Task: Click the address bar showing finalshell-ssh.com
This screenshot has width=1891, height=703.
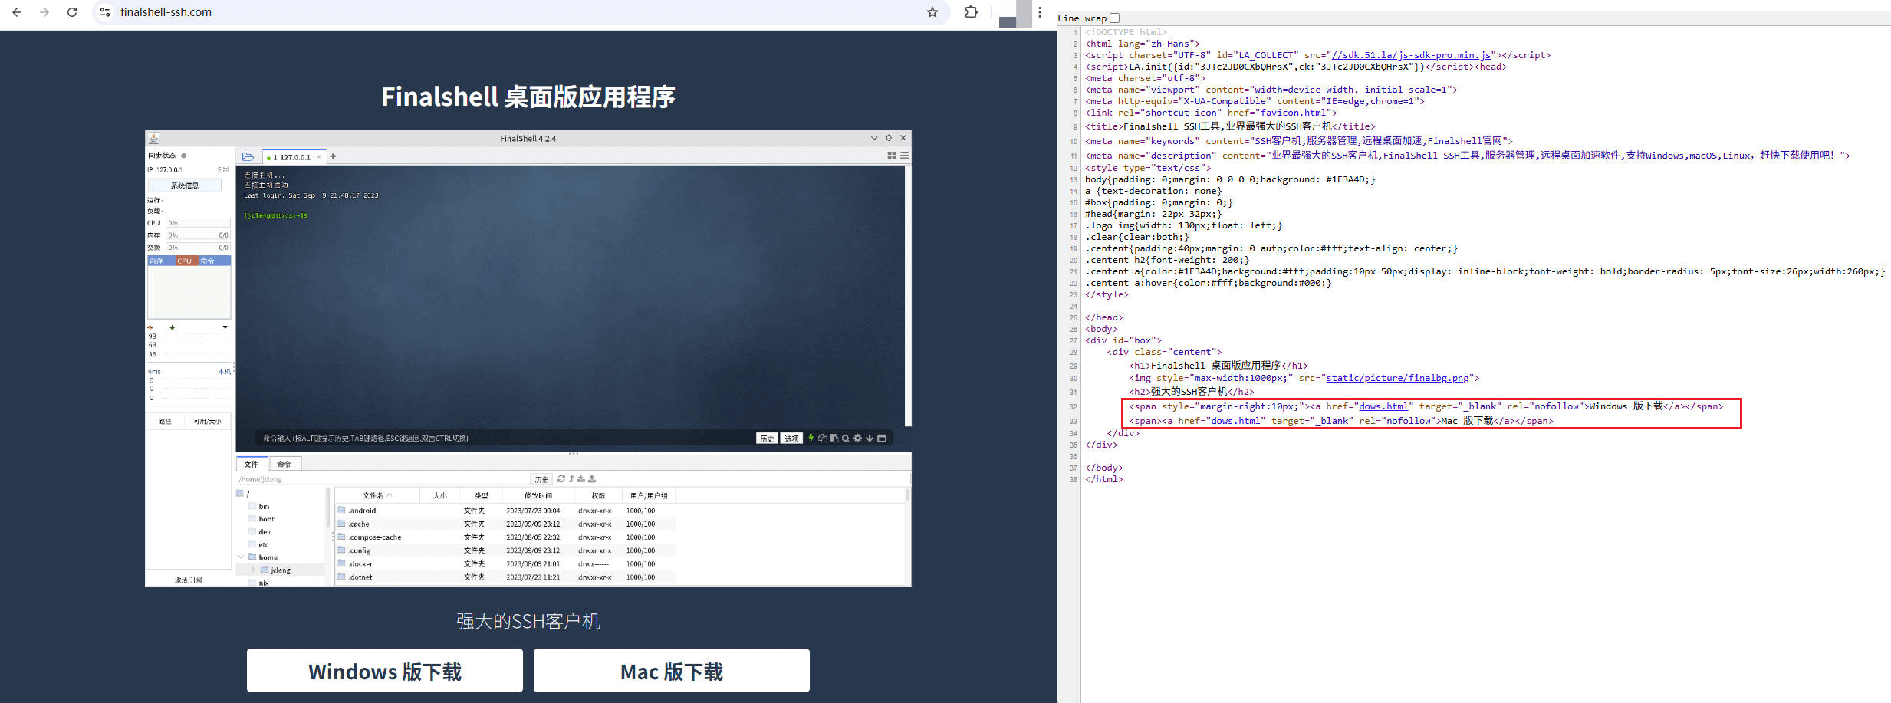Action: point(521,12)
